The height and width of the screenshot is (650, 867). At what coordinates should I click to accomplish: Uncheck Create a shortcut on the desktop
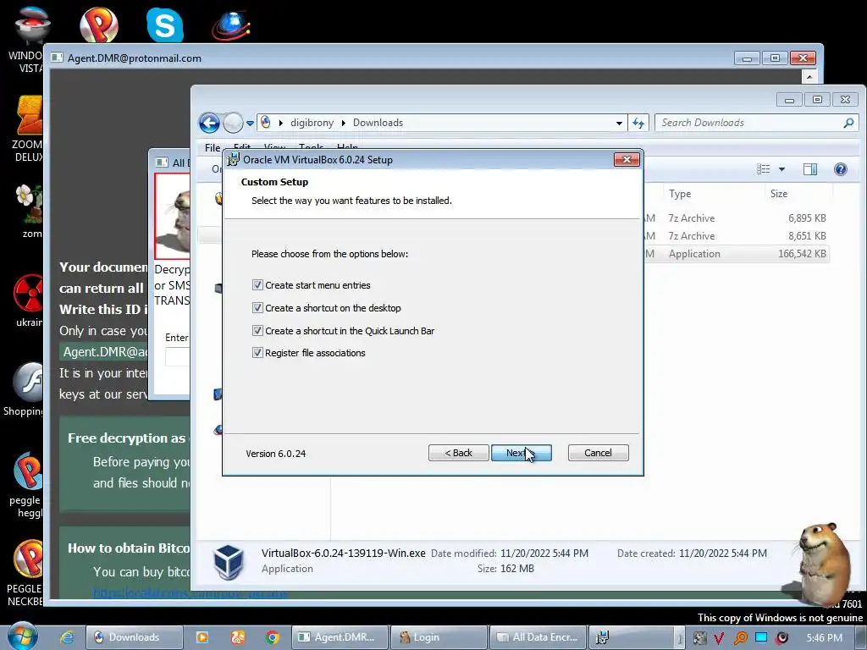point(257,308)
